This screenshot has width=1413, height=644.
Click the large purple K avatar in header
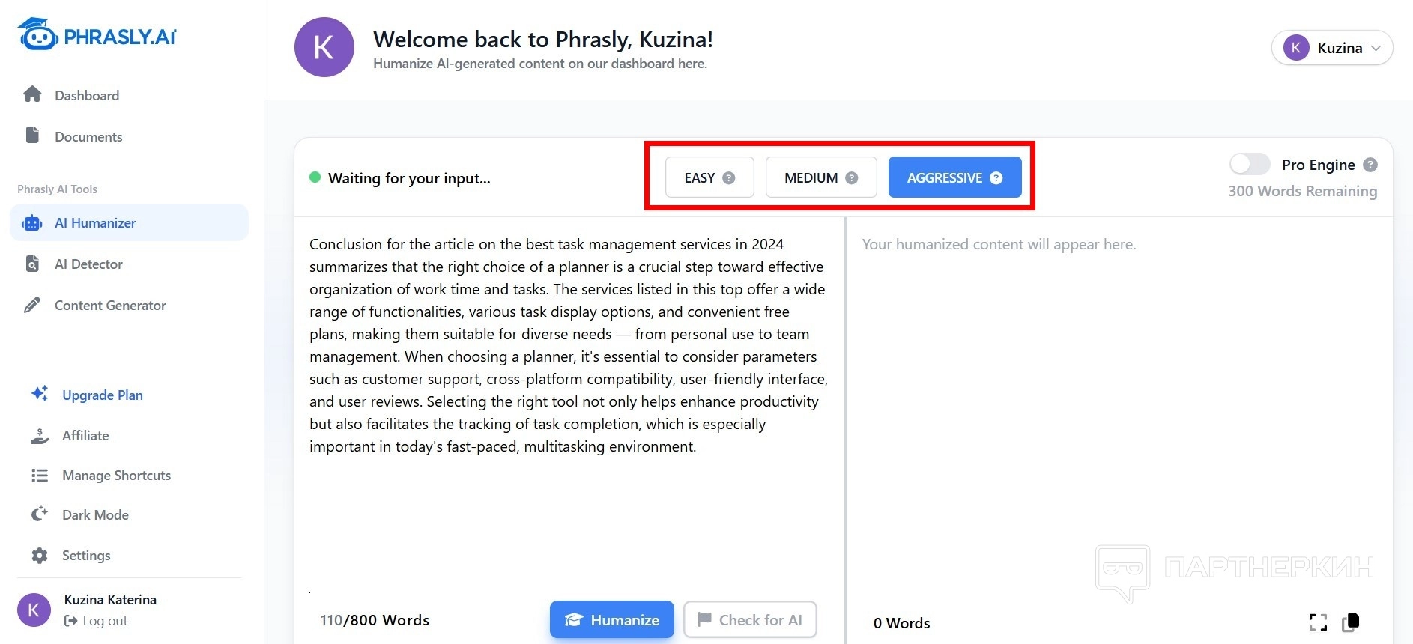pos(324,47)
